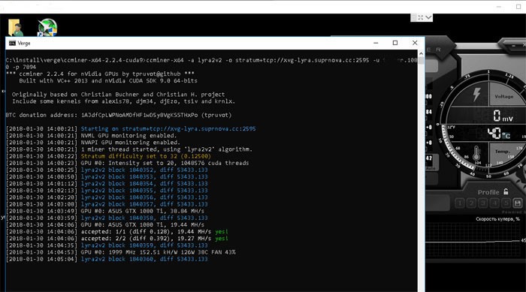Viewport: 526px width, 292px height.
Task: Click the 'ASUS GTX 1080 Ti, 19.44 MH/s' line
Action: point(105,225)
